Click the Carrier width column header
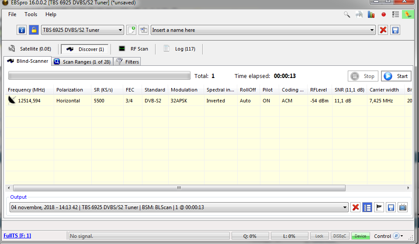The image size is (419, 244). pos(386,90)
